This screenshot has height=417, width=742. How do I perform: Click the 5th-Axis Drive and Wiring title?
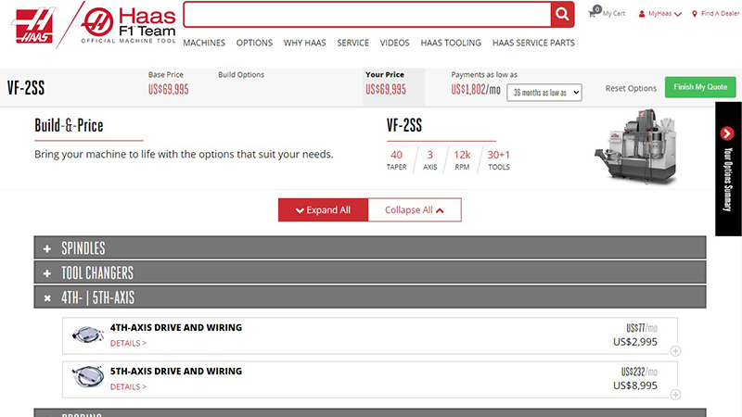(176, 372)
